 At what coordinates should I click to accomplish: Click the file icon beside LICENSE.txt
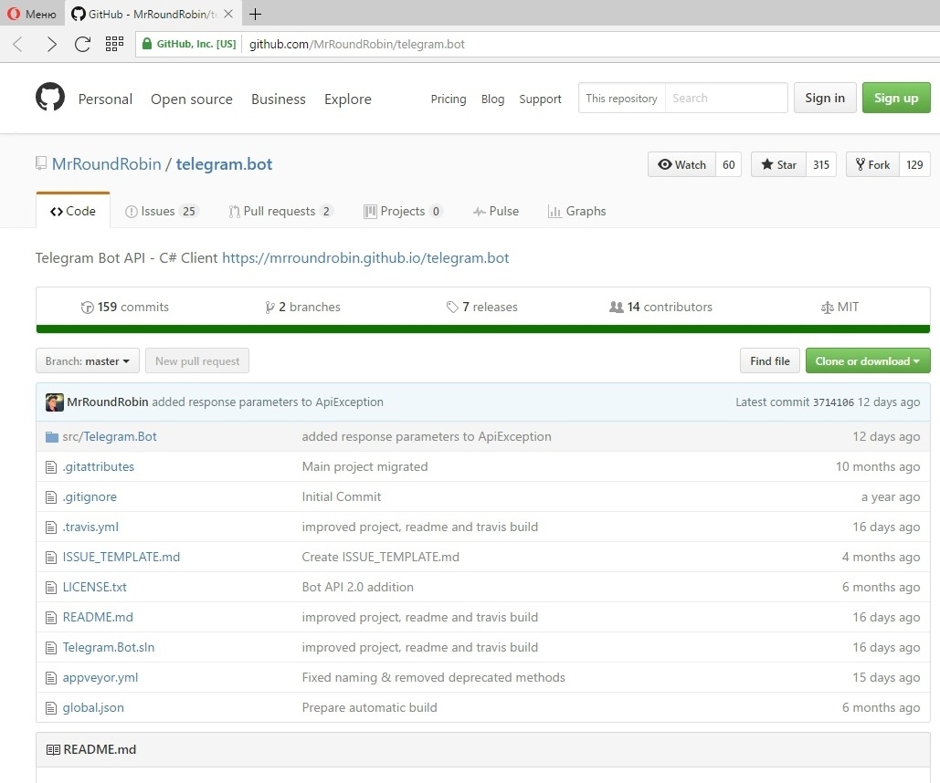pyautogui.click(x=51, y=587)
